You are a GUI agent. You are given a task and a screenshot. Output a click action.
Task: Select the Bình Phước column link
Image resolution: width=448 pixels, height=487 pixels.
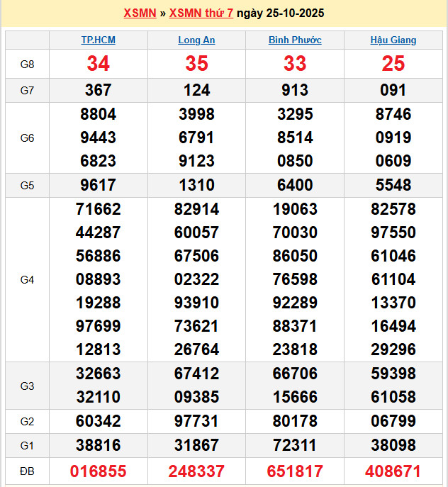click(295, 40)
